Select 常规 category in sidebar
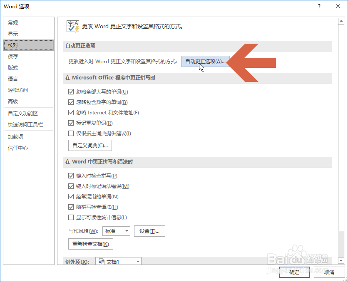348x282 pixels. click(x=29, y=22)
